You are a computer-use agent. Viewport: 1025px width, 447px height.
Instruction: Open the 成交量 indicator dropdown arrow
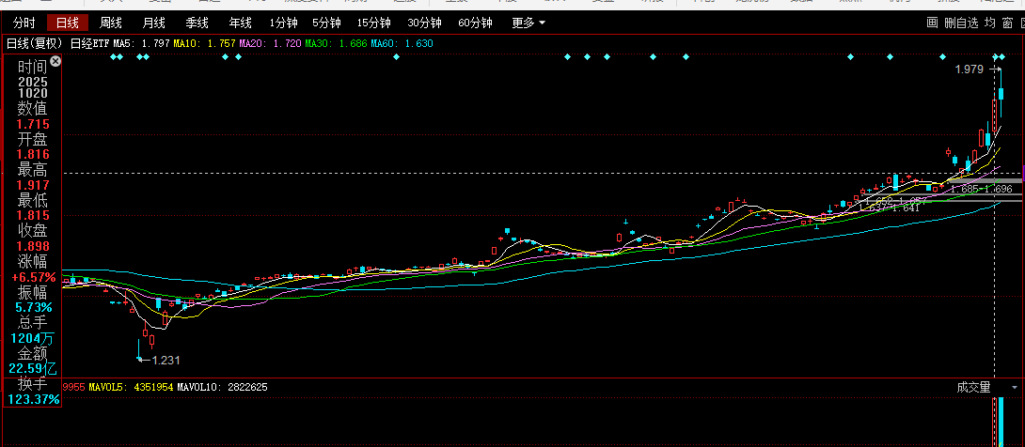click(x=1014, y=387)
